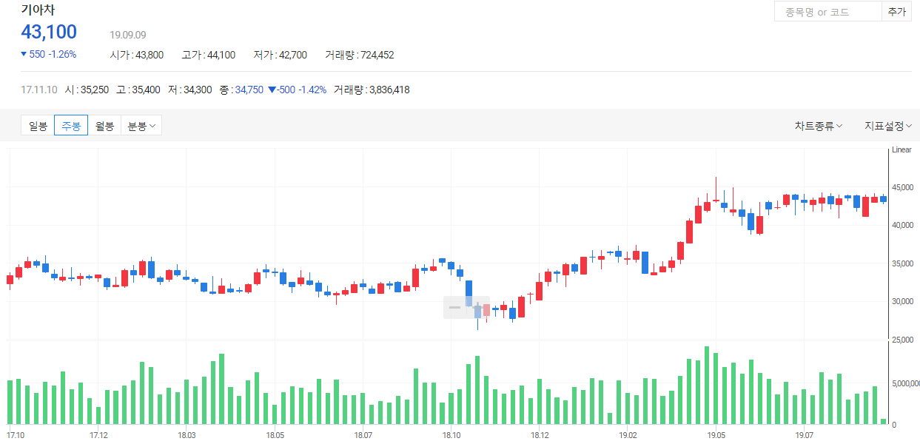Click the 종목명 or 코드 search field
The width and height of the screenshot is (920, 444).
[827, 12]
